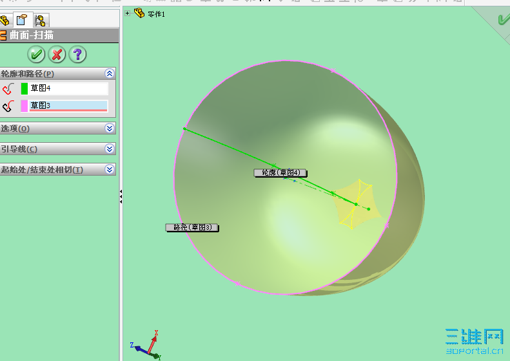
Task: Open help for surface sweep
Action: tap(77, 55)
